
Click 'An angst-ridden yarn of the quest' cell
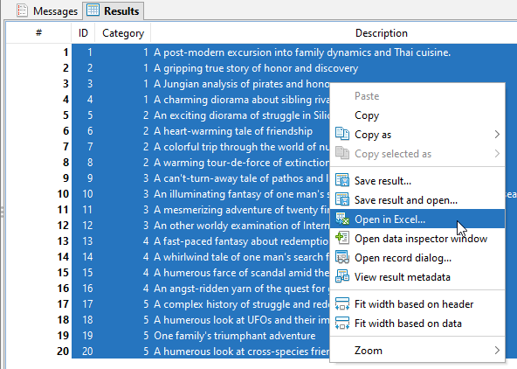point(241,289)
